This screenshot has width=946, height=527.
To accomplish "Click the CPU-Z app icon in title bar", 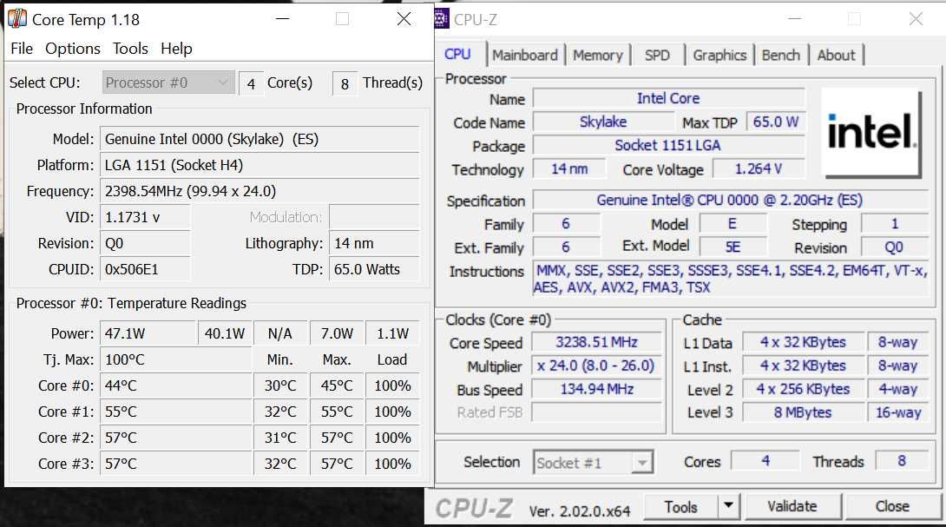I will [443, 19].
